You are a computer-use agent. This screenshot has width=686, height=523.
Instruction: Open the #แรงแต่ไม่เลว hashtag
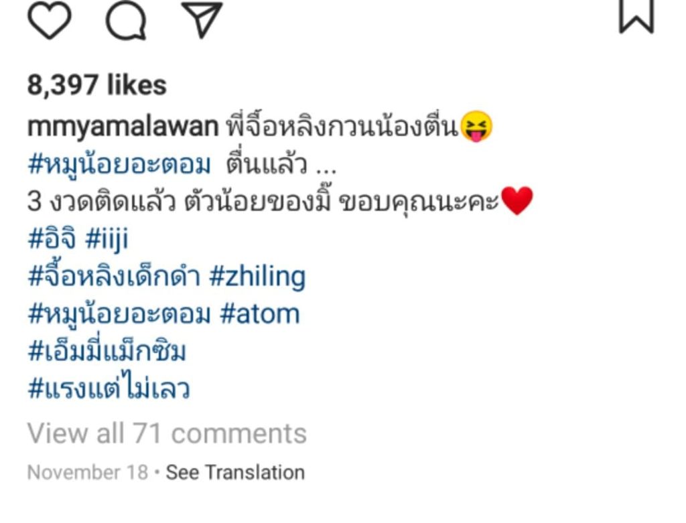pyautogui.click(x=109, y=388)
